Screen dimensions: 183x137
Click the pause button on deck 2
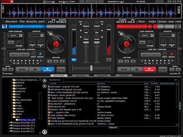tap(137, 69)
